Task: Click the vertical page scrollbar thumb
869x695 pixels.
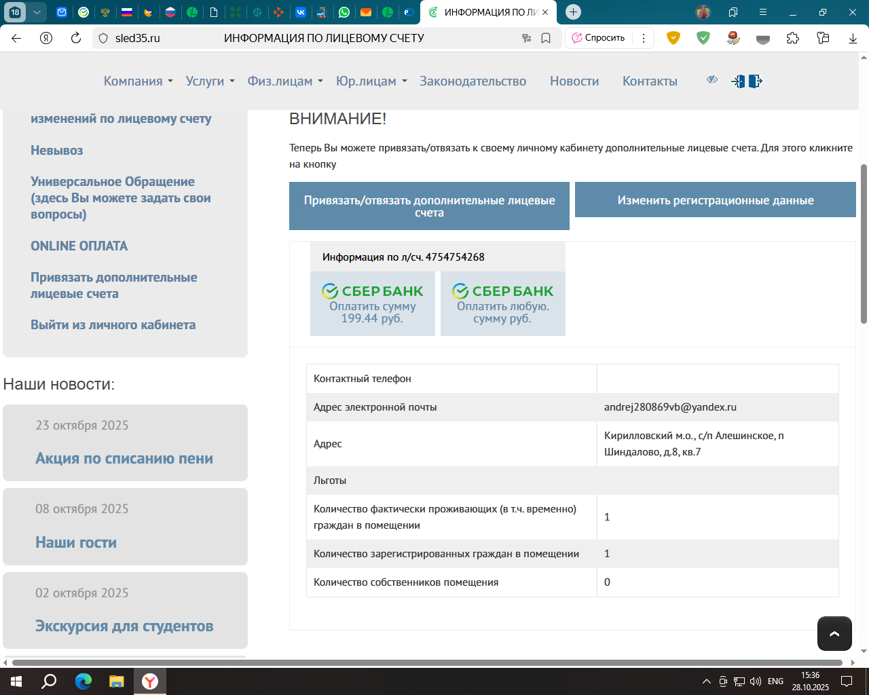Action: coord(864,244)
